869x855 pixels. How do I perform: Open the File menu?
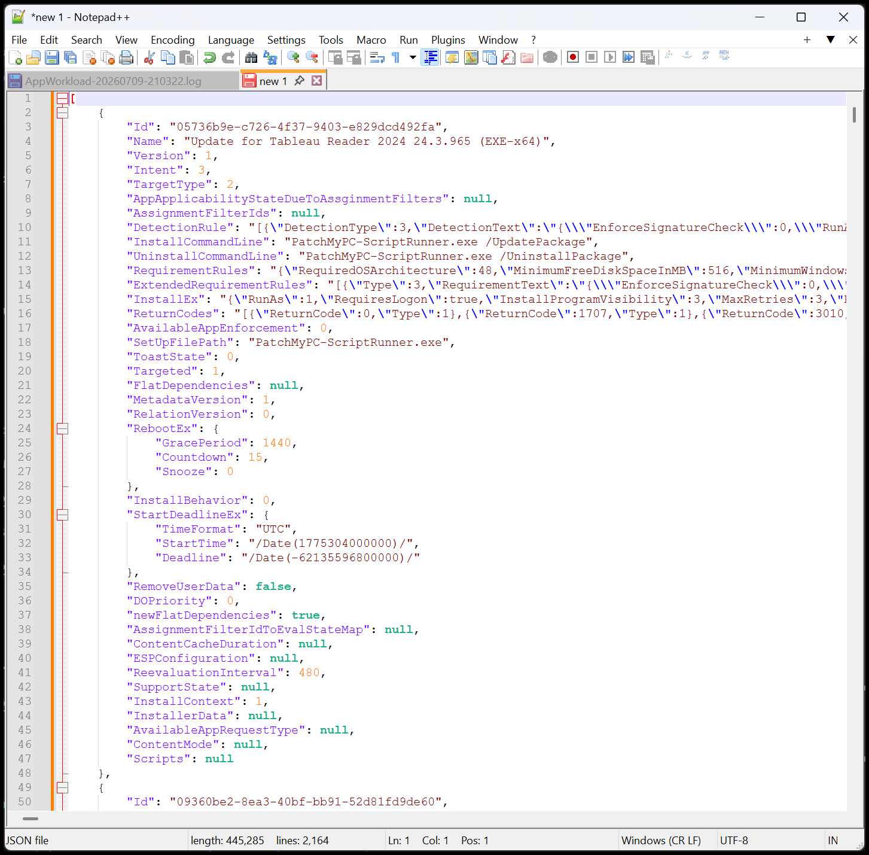pos(19,39)
